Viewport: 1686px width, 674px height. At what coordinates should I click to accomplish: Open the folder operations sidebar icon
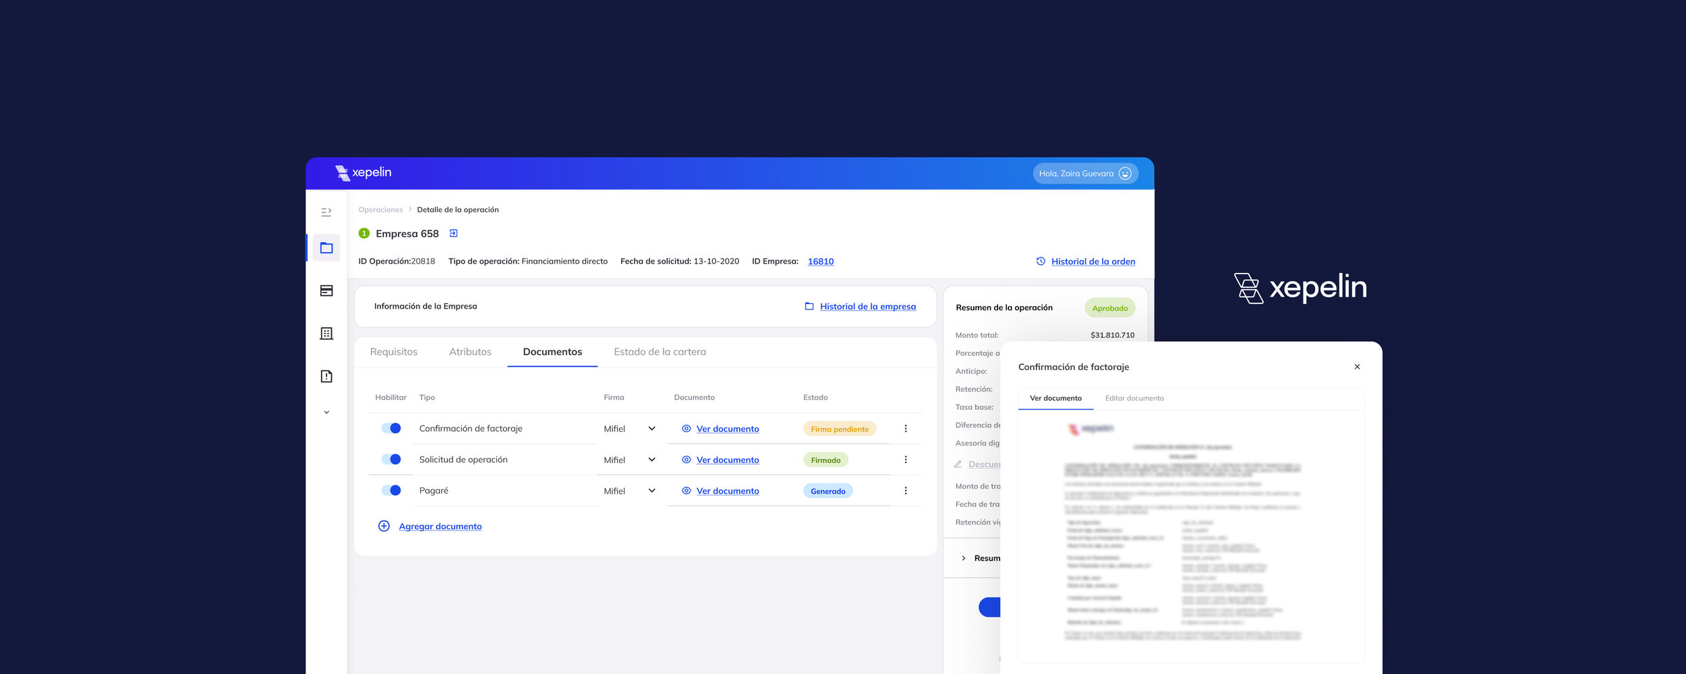tap(326, 248)
